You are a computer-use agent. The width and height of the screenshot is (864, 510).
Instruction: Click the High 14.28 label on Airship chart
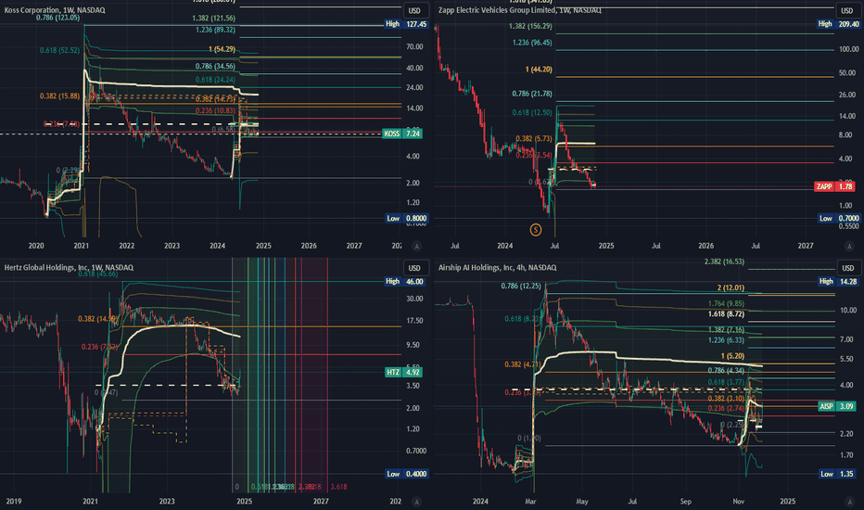[839, 281]
